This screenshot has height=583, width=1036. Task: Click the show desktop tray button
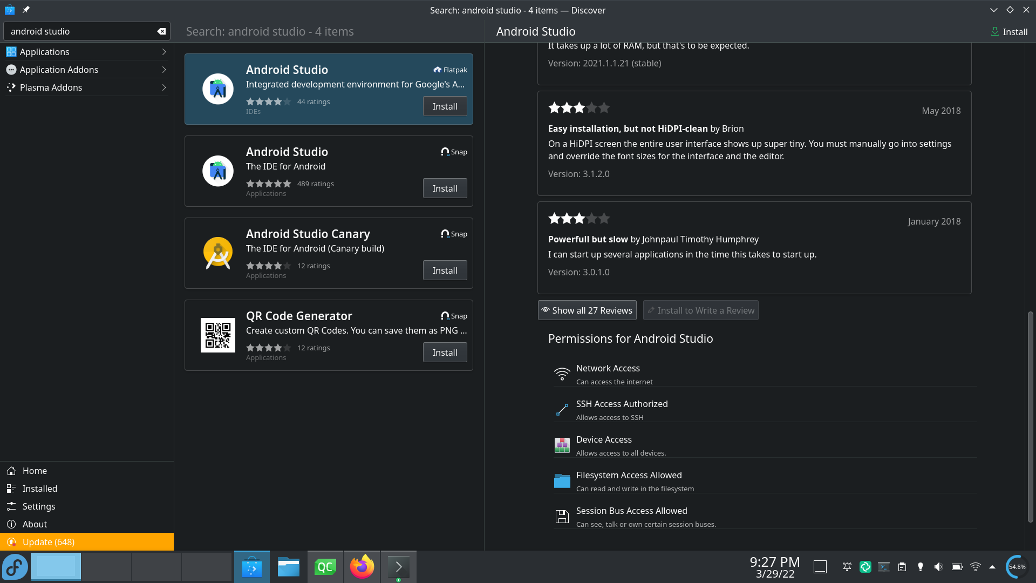[x=820, y=567]
